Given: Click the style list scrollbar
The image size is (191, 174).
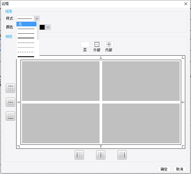Looking at the screenshot, I should pyautogui.click(x=38, y=31).
